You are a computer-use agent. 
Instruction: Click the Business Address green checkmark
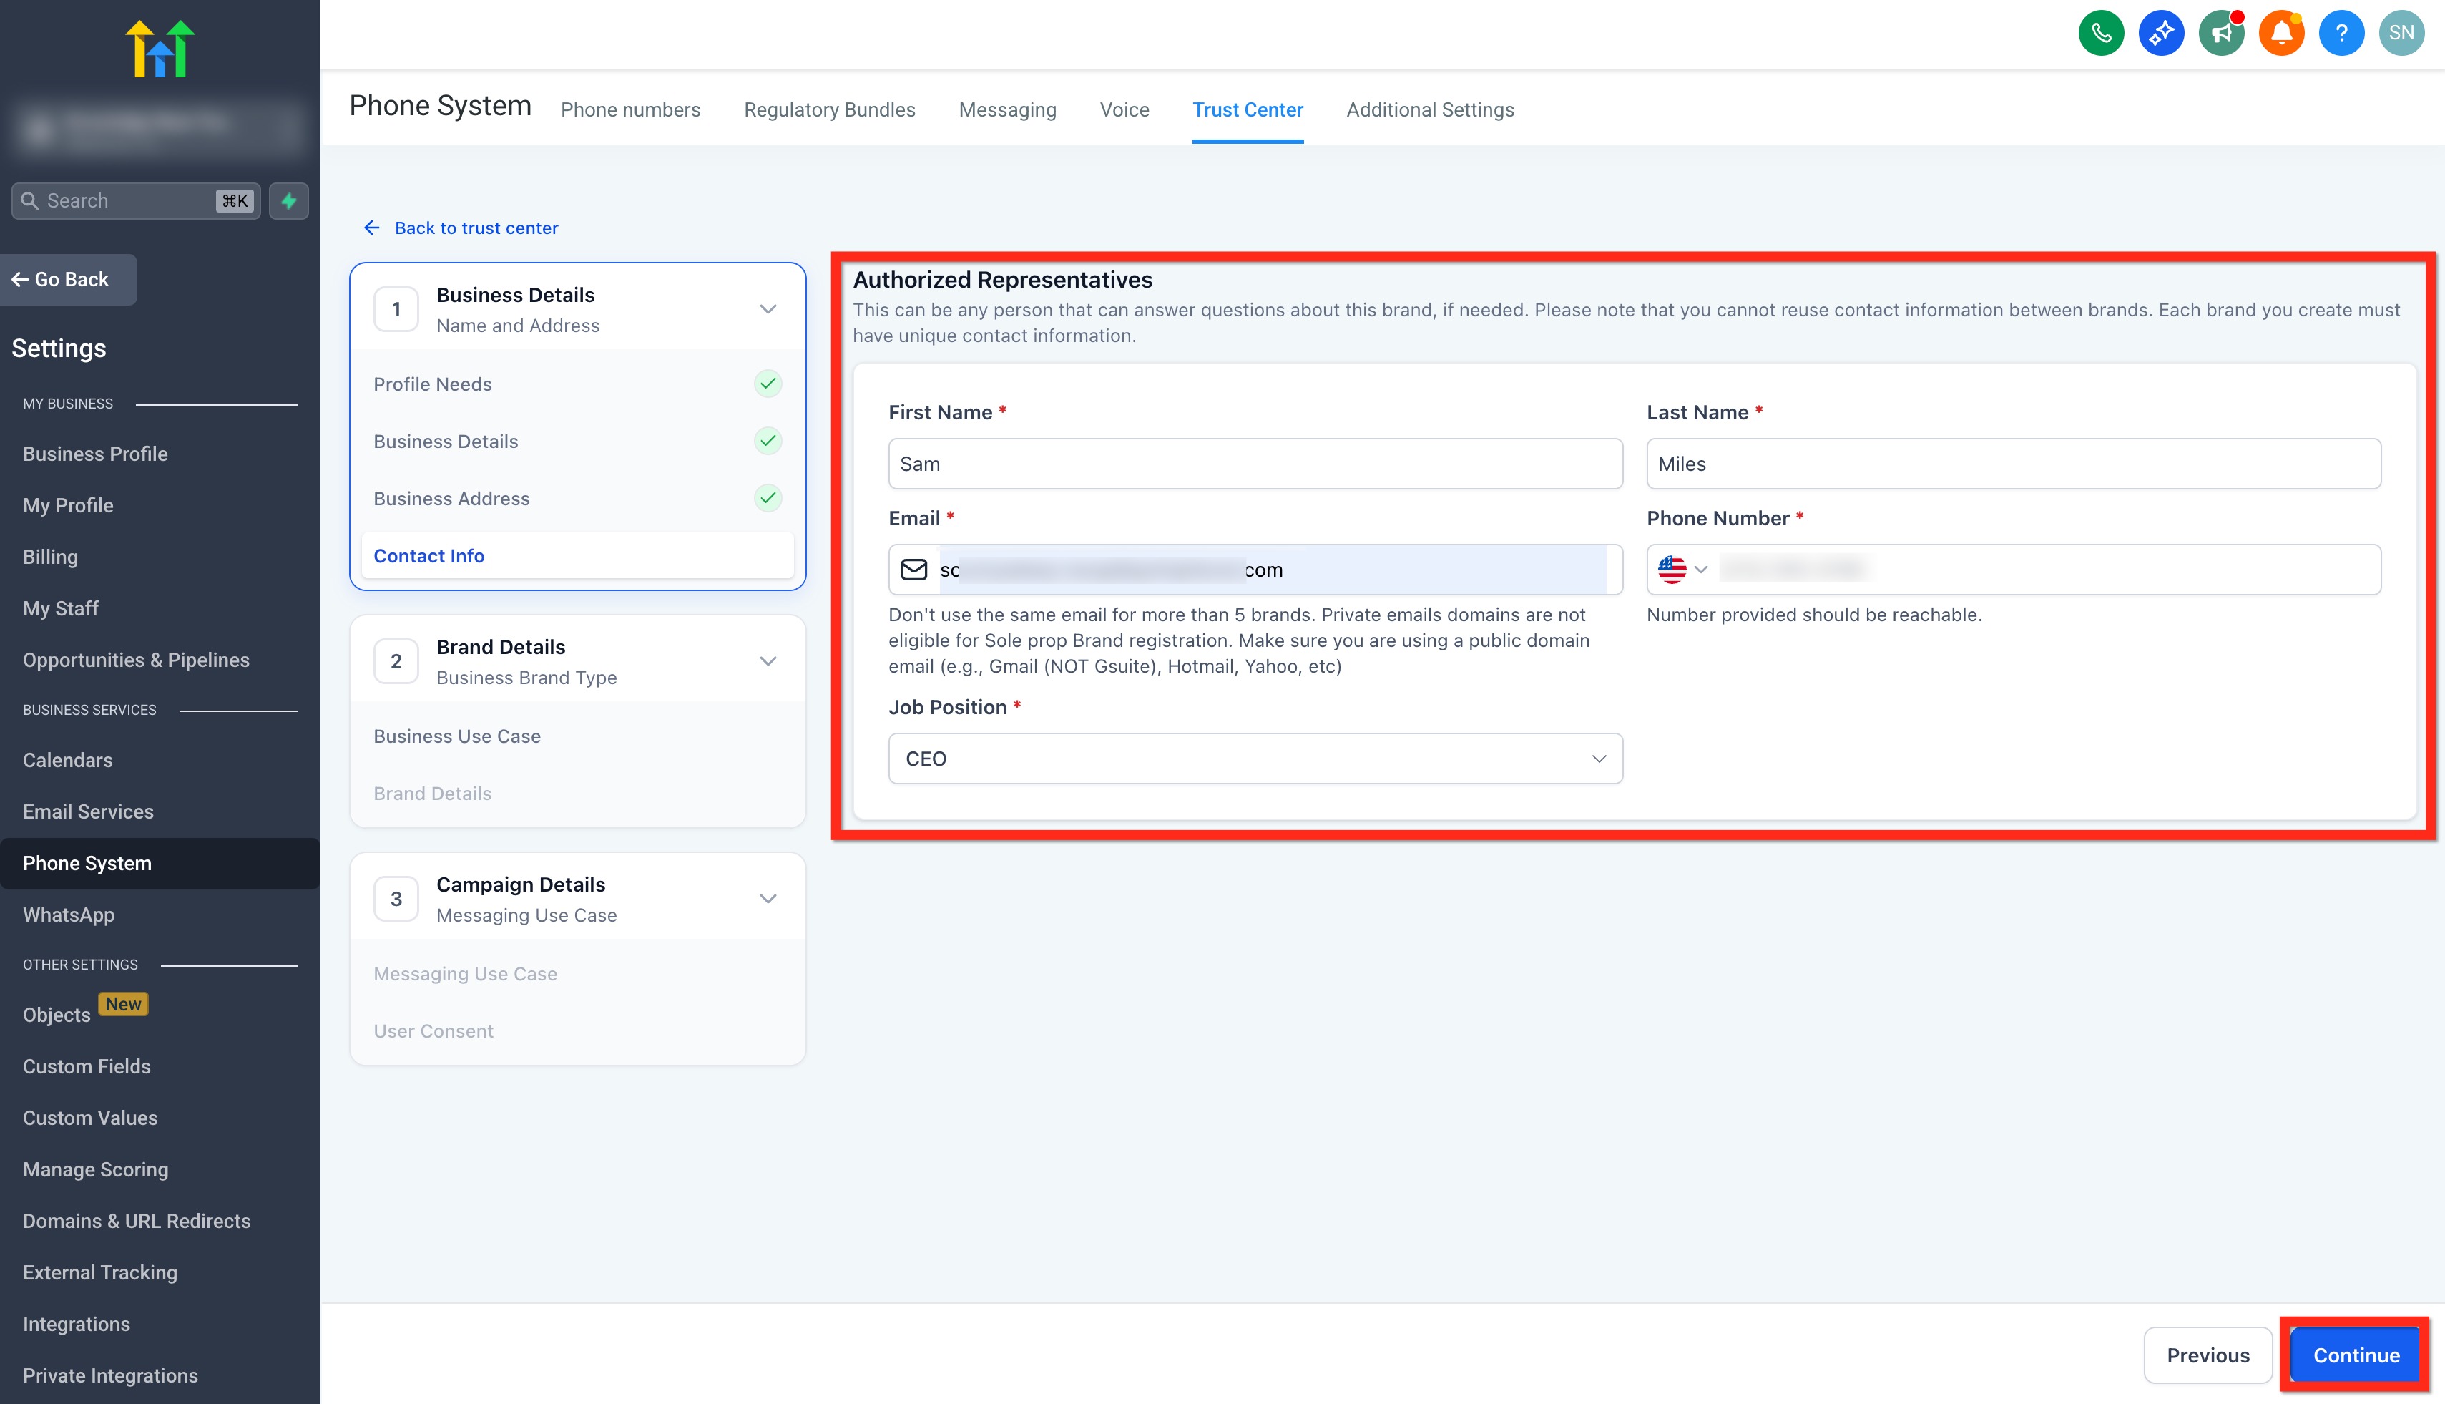pos(767,499)
